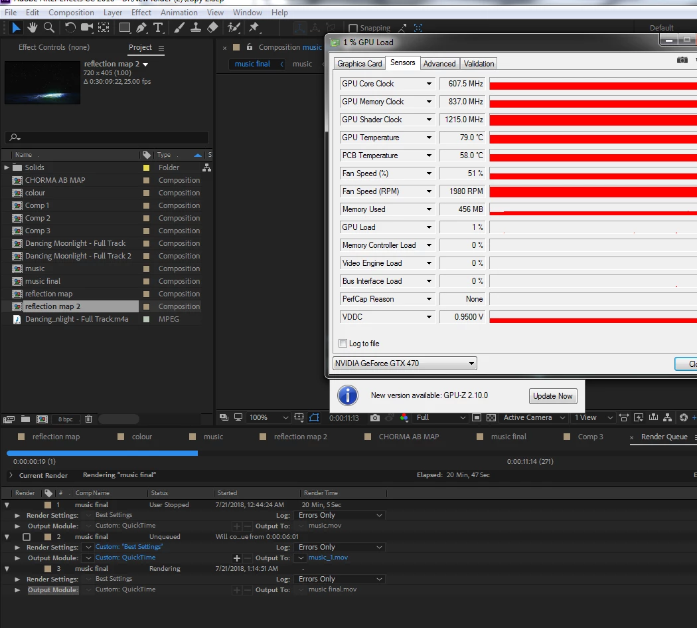Open the Animation menu
697x628 pixels.
179,13
